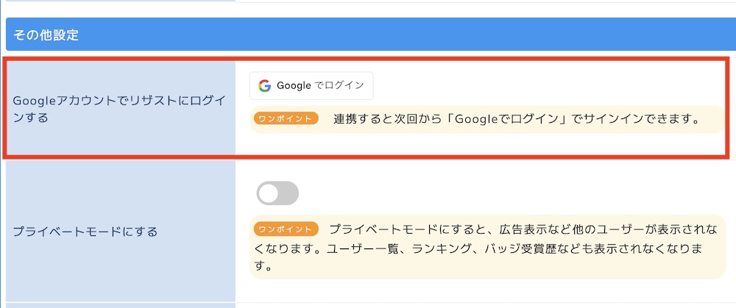Image resolution: width=736 pixels, height=308 pixels.
Task: Click the 「Googleでログイン」 quoted phrase in the tip
Action: point(501,118)
